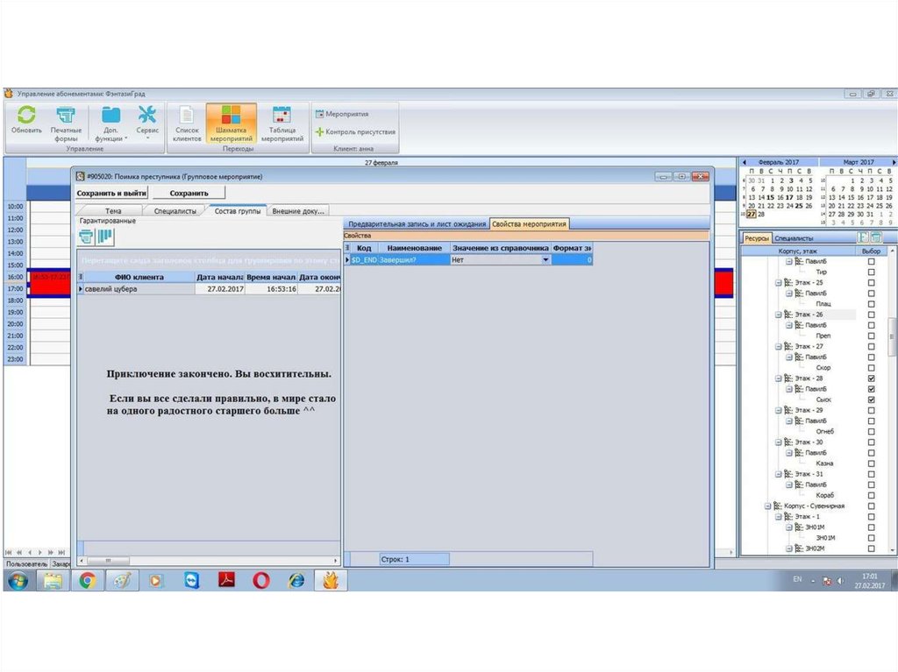Click Сохранить и выйти button

pos(111,194)
